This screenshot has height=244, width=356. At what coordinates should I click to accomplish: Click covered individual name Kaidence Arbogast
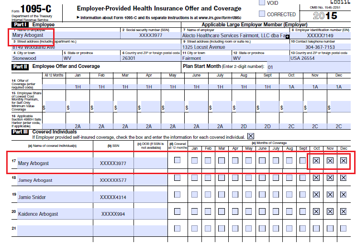55,214
